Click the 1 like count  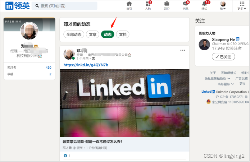(x=69, y=156)
